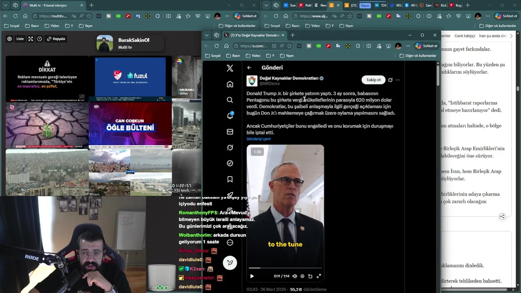Select Multi tv - 9 kanal izleniyor tab

tap(53, 5)
